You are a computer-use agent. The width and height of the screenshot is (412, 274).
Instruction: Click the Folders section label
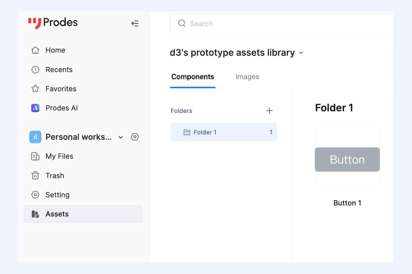pyautogui.click(x=182, y=111)
